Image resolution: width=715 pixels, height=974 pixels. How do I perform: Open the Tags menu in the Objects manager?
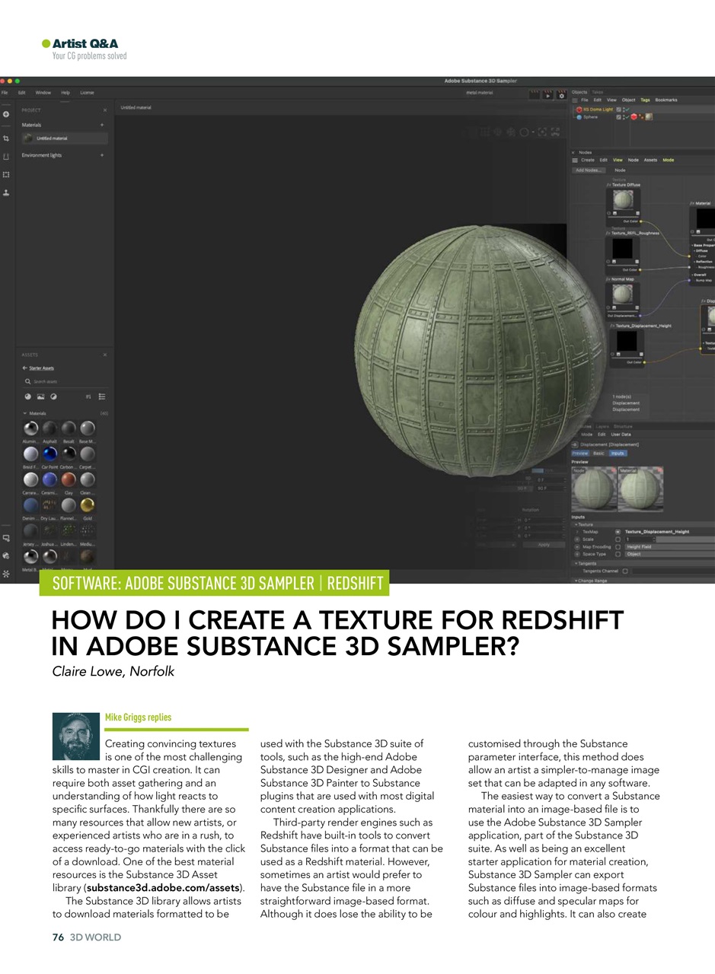pyautogui.click(x=646, y=100)
